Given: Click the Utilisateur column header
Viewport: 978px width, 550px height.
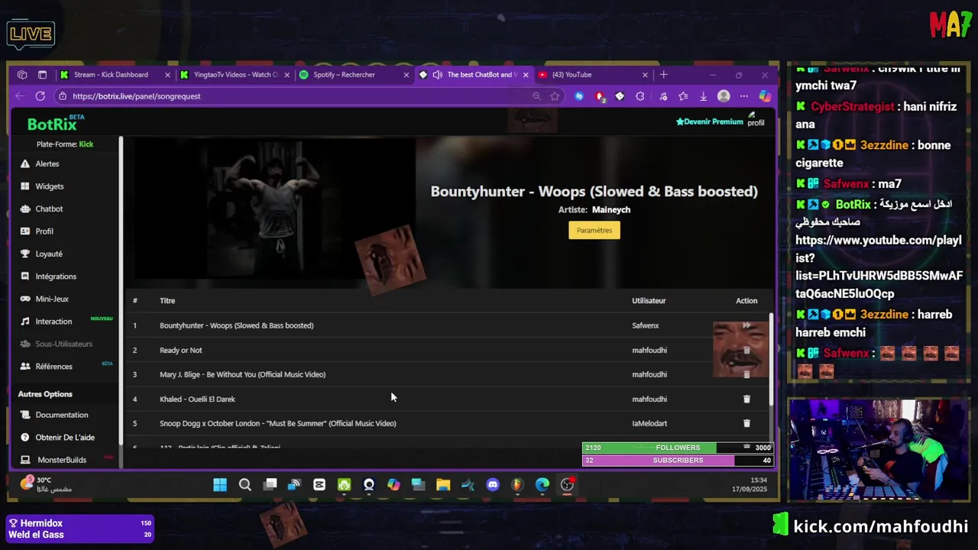Looking at the screenshot, I should coord(649,300).
